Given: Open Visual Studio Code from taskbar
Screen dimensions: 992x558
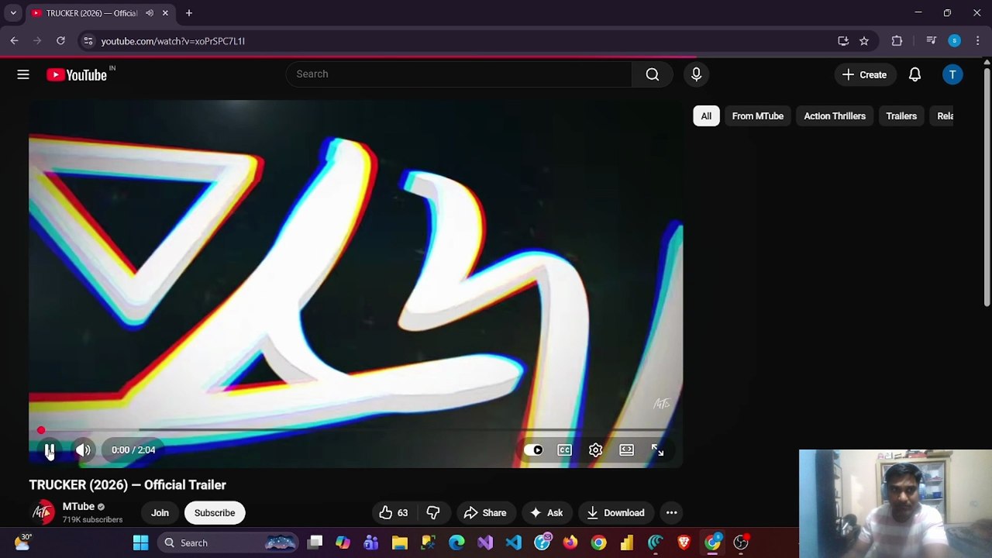Looking at the screenshot, I should [x=514, y=543].
